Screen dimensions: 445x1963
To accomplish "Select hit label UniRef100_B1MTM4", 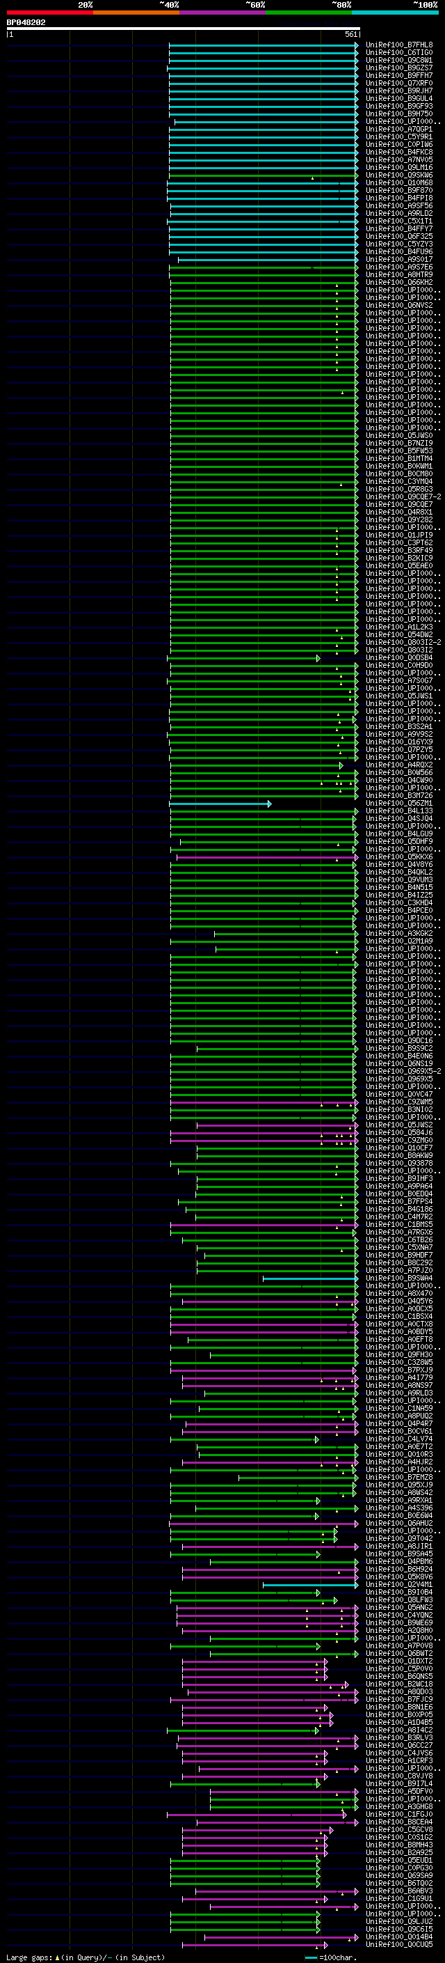I will (399, 459).
